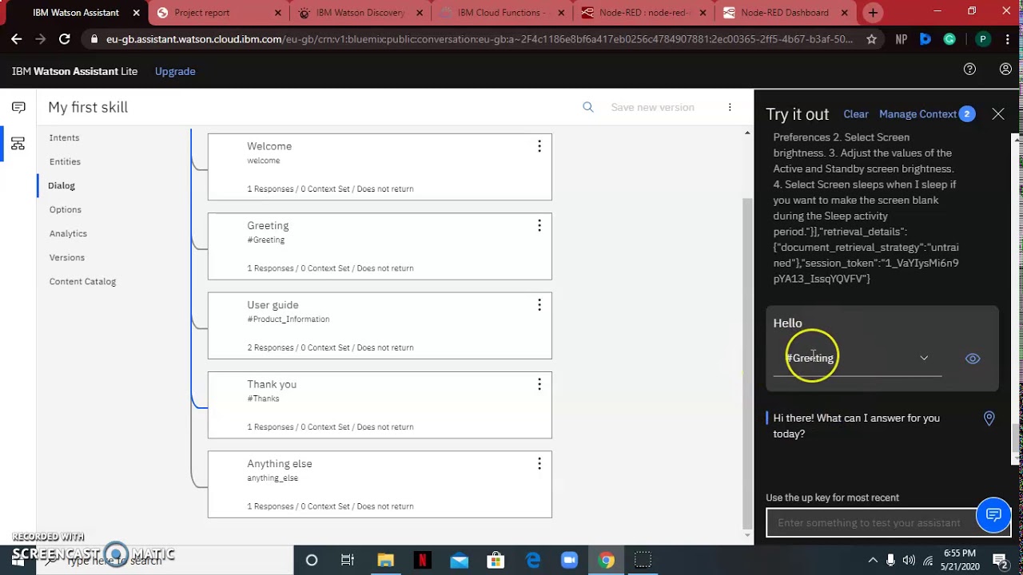Open the skill header overflow menu
The image size is (1023, 575).
730,107
